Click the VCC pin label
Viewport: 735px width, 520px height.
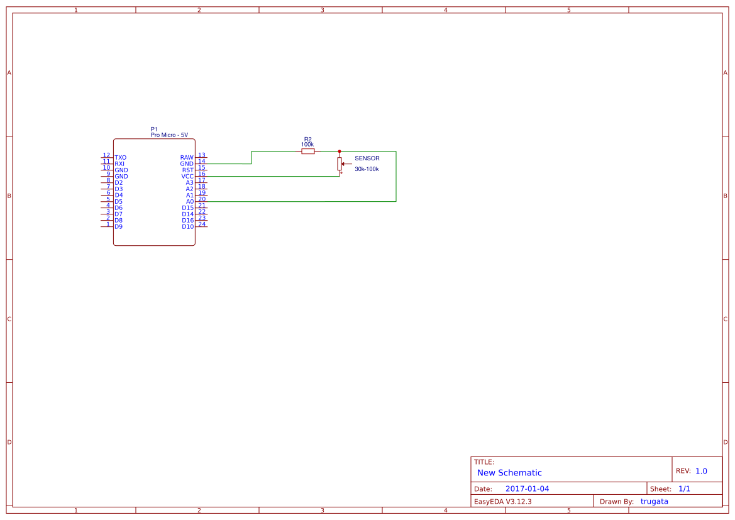[x=187, y=176]
